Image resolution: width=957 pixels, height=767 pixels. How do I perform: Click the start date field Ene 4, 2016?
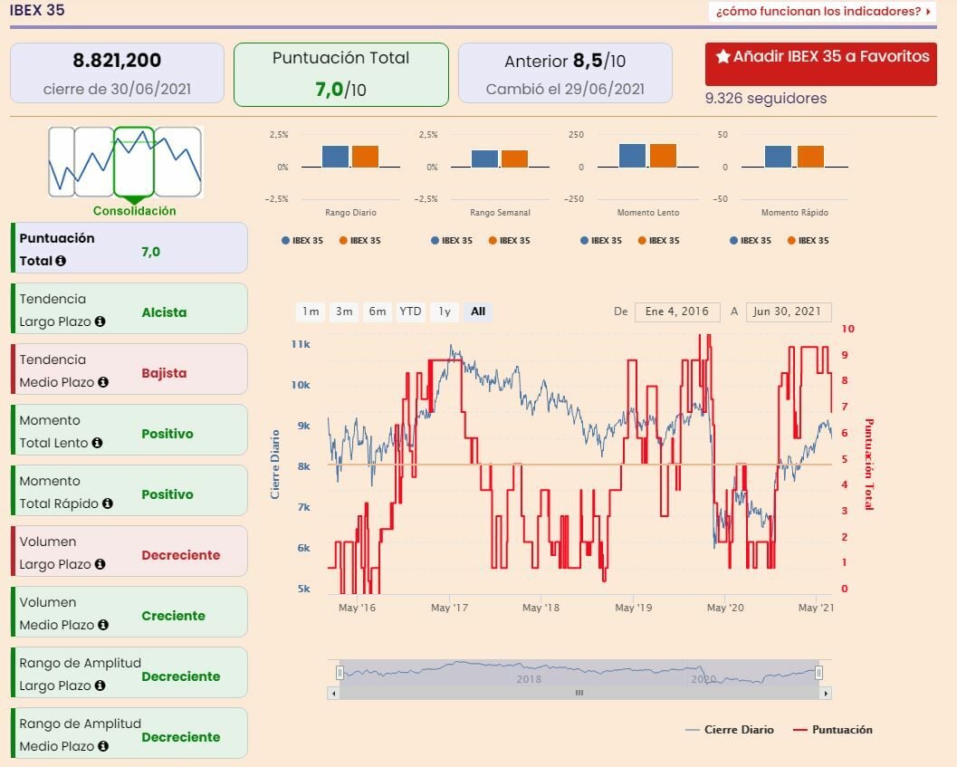677,312
